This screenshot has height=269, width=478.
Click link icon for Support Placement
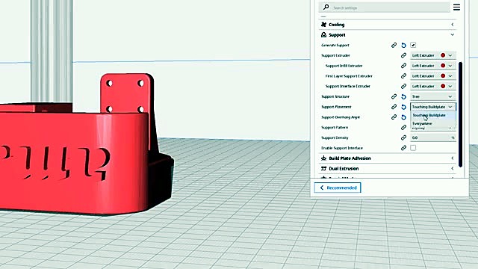coord(394,107)
